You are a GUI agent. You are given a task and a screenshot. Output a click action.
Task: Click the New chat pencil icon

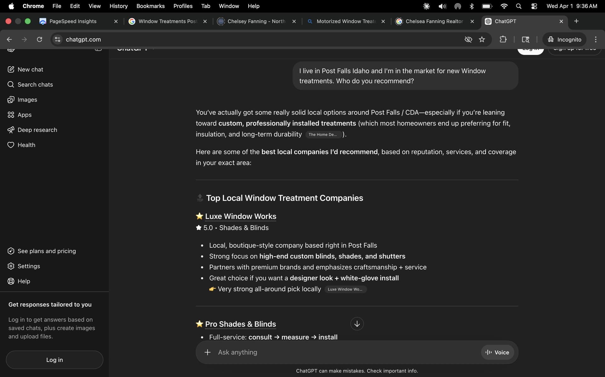click(11, 69)
